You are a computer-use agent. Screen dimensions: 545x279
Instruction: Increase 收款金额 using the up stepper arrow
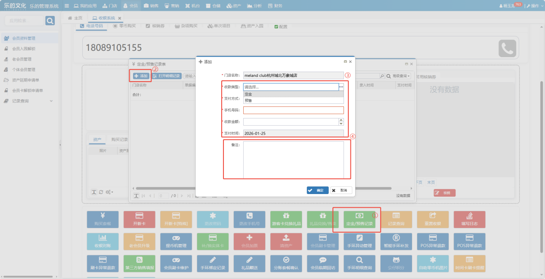(x=341, y=120)
